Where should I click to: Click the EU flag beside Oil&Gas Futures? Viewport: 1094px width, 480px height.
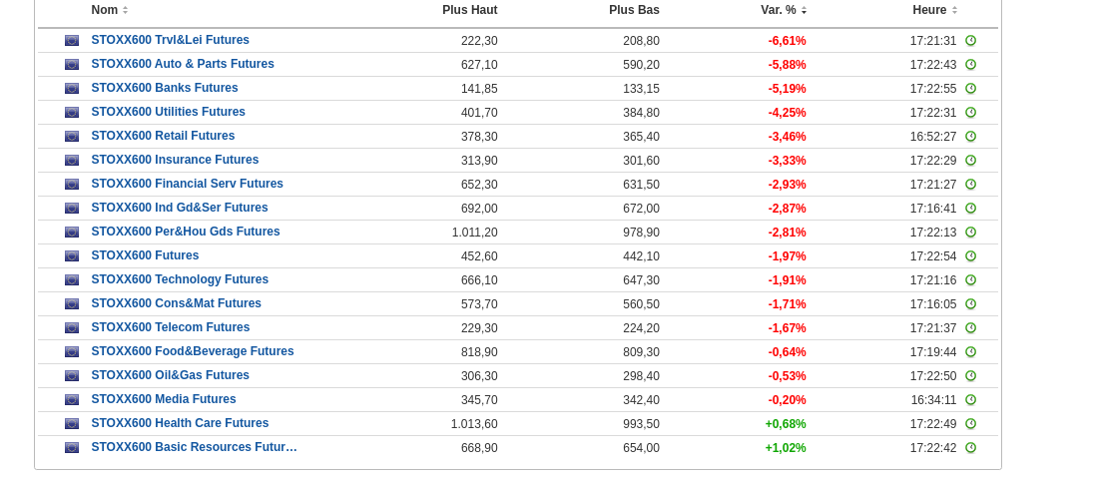pyautogui.click(x=72, y=376)
